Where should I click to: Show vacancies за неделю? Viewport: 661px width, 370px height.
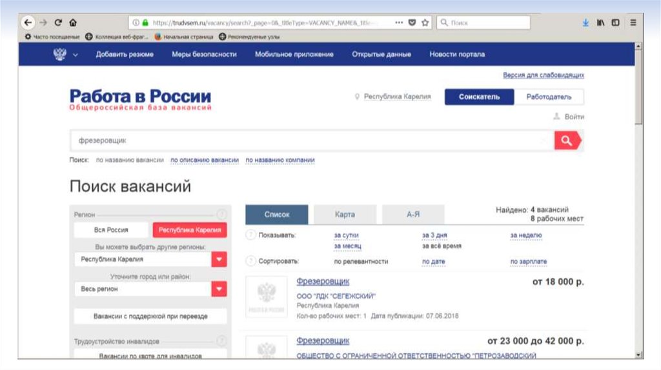point(525,235)
